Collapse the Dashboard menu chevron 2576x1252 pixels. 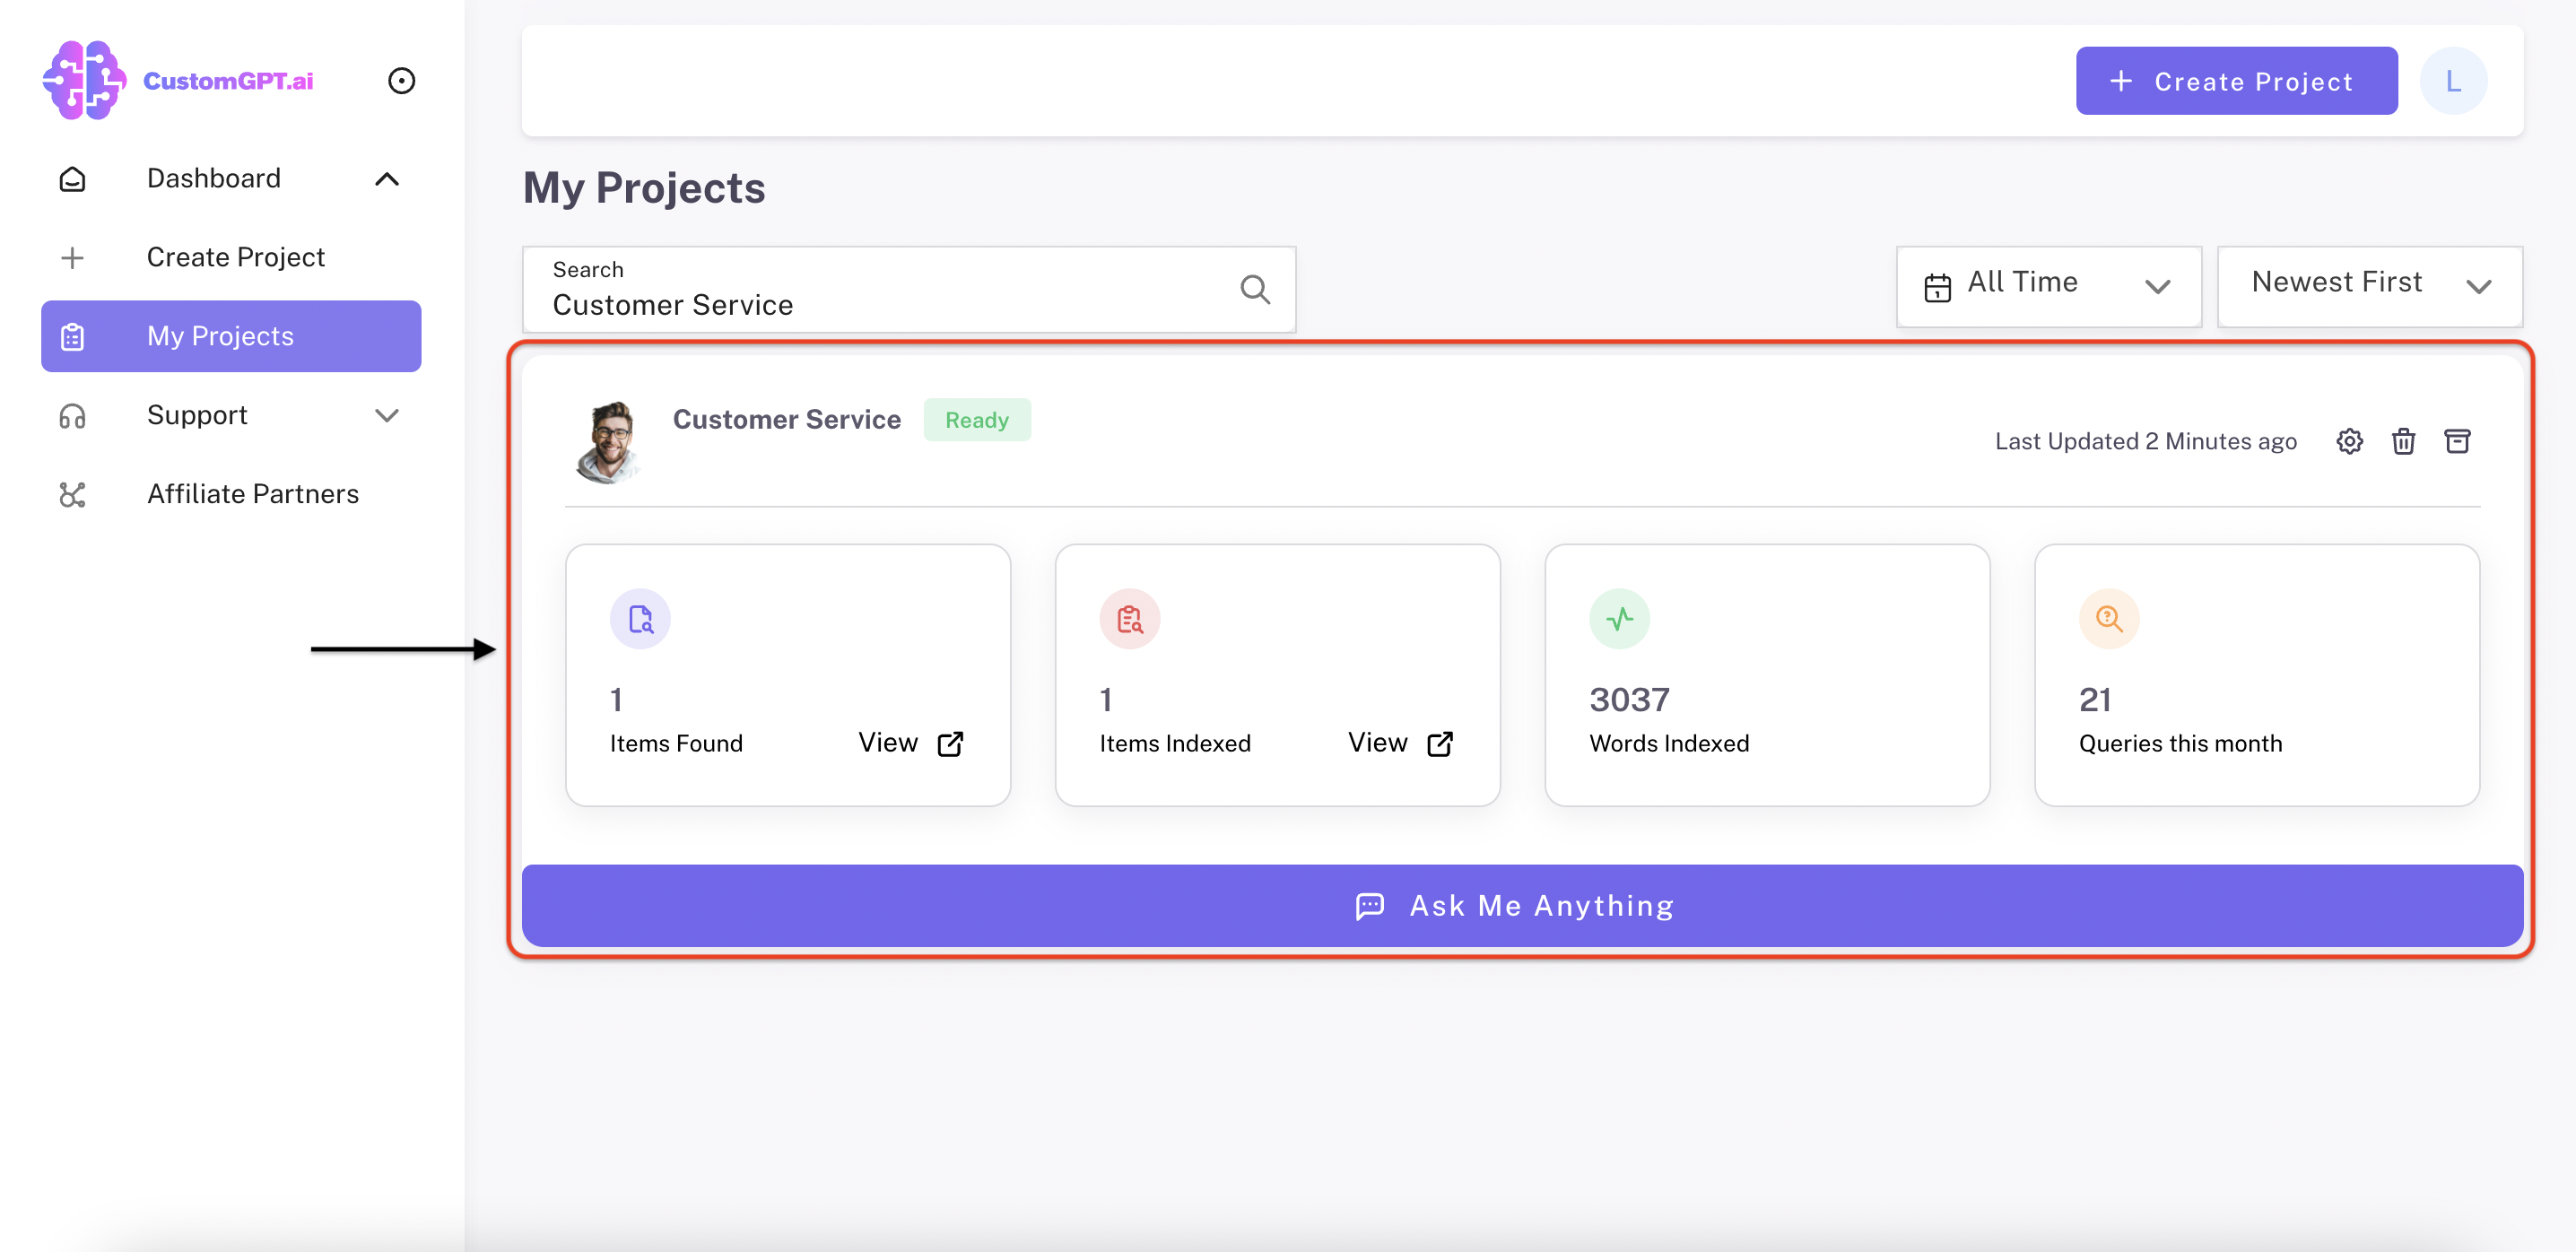click(387, 179)
